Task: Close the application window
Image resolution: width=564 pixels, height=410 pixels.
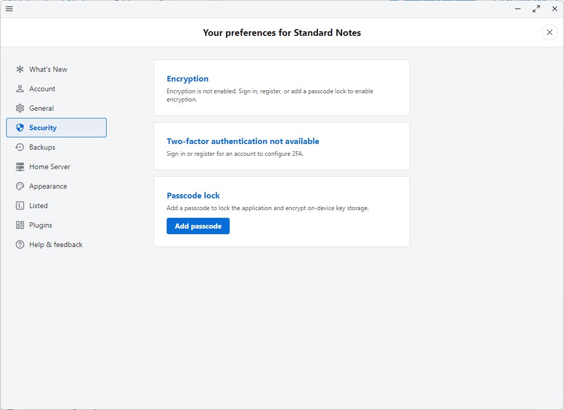Action: pos(555,9)
